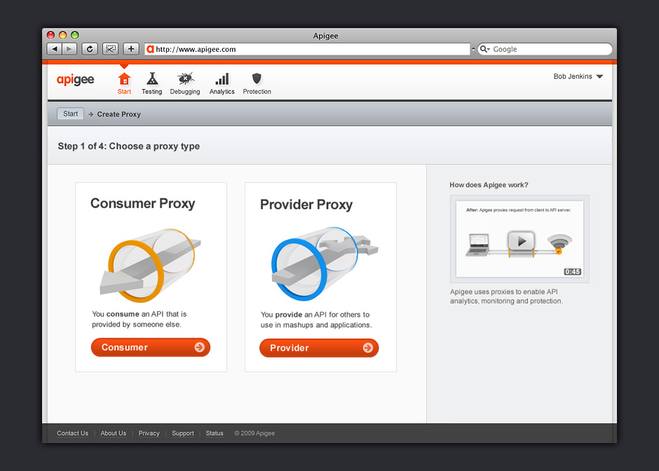The height and width of the screenshot is (471, 659).
Task: Open the Google search engine dropdown
Action: pos(485,50)
